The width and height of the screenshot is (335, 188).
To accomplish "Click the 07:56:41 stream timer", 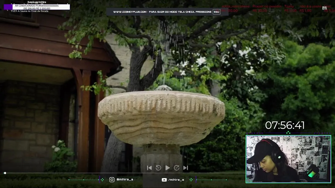I will 285,126.
